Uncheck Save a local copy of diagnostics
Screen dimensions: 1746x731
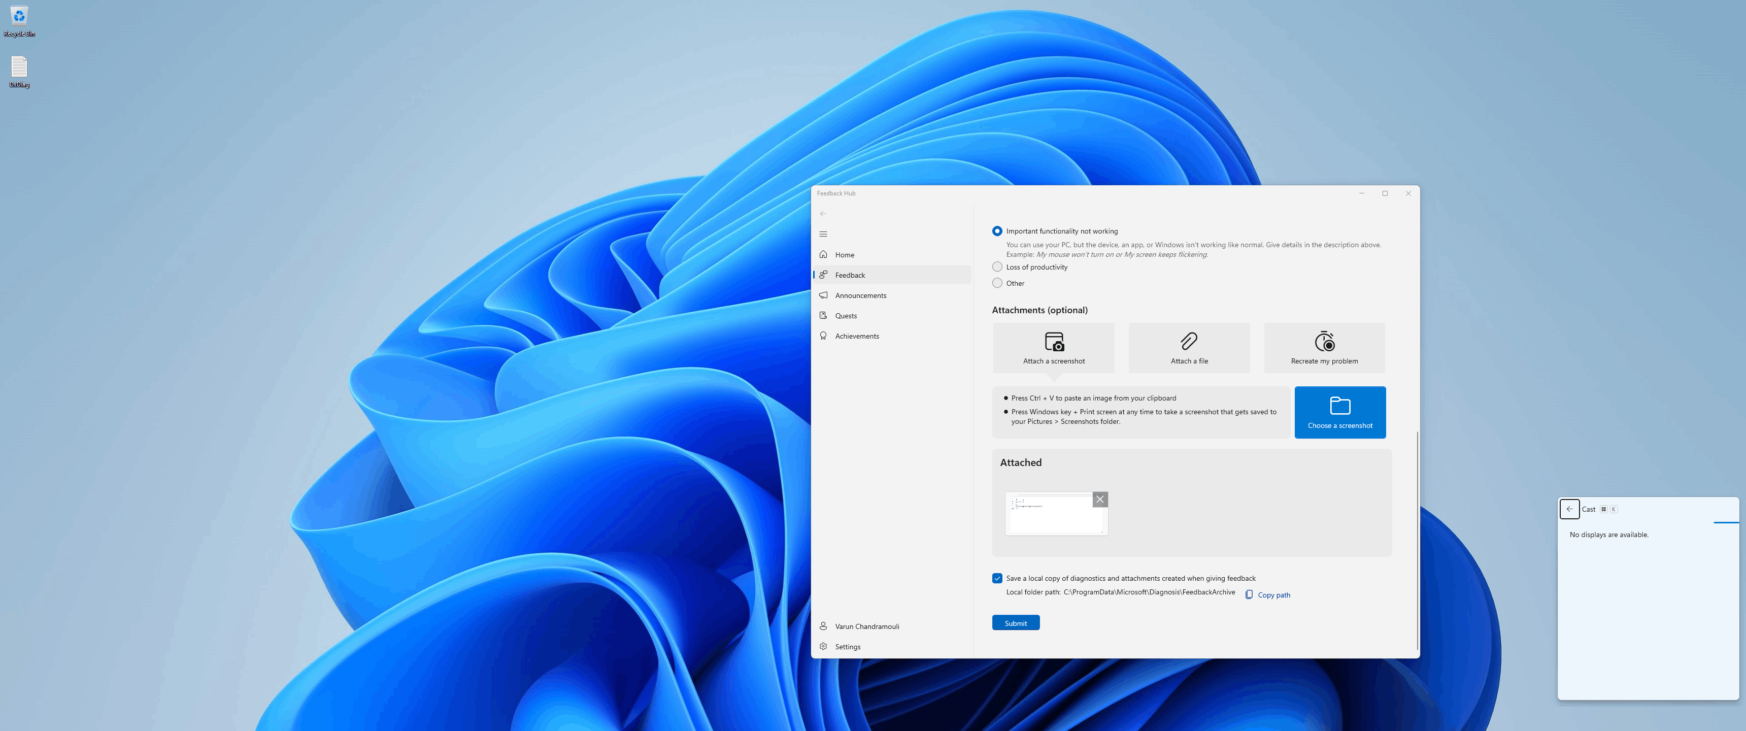point(997,578)
